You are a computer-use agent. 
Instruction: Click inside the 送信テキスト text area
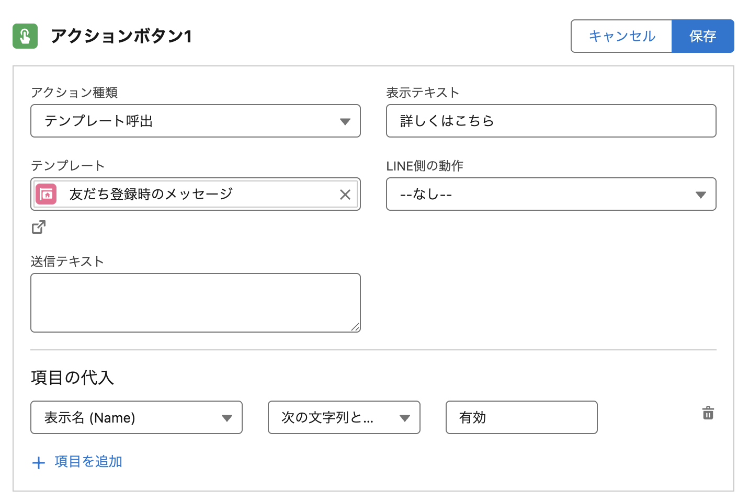(195, 303)
